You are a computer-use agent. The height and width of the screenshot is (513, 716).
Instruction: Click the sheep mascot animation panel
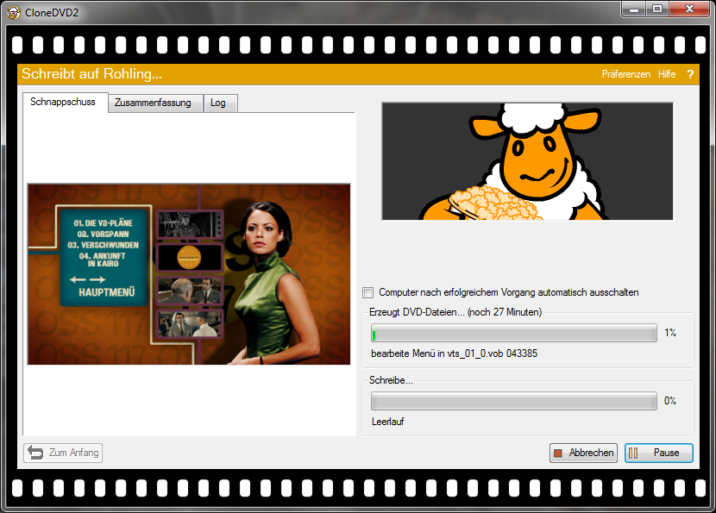tap(527, 161)
